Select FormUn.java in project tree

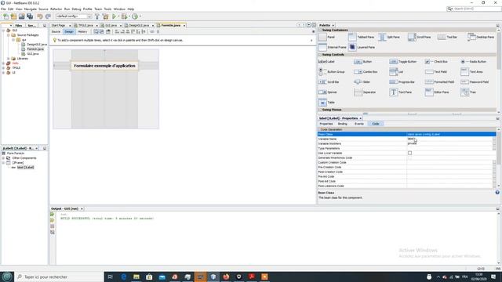coord(35,49)
